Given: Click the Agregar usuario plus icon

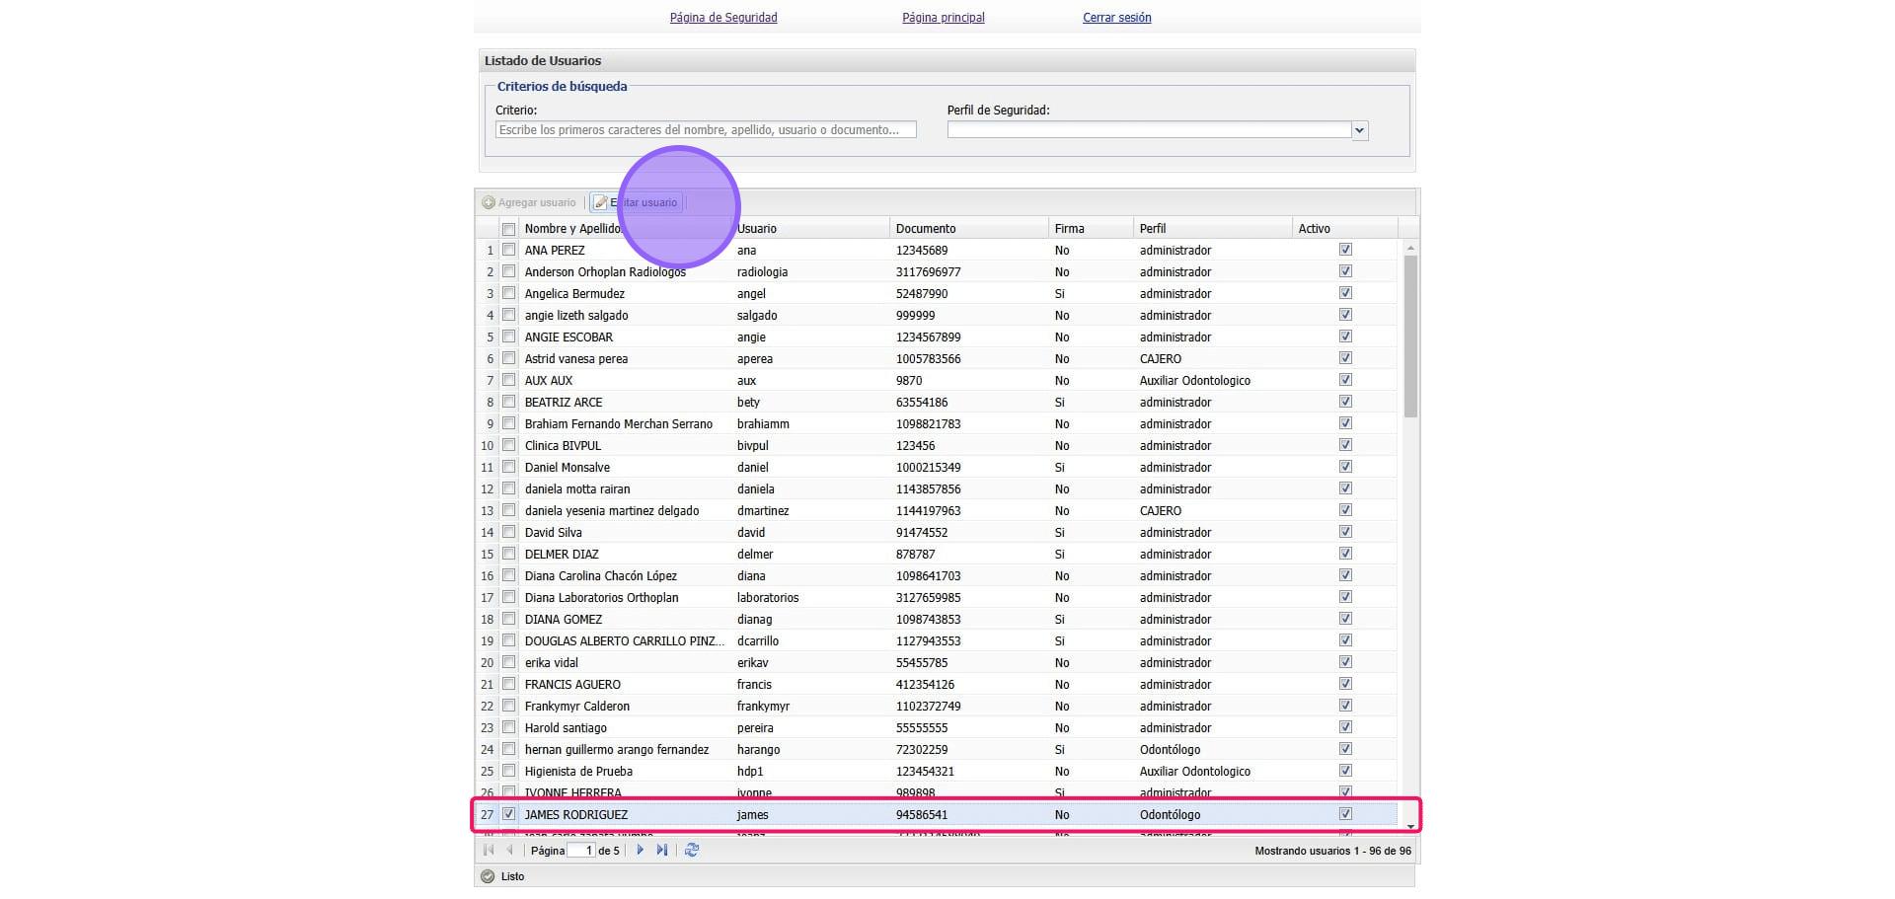Looking at the screenshot, I should point(489,202).
